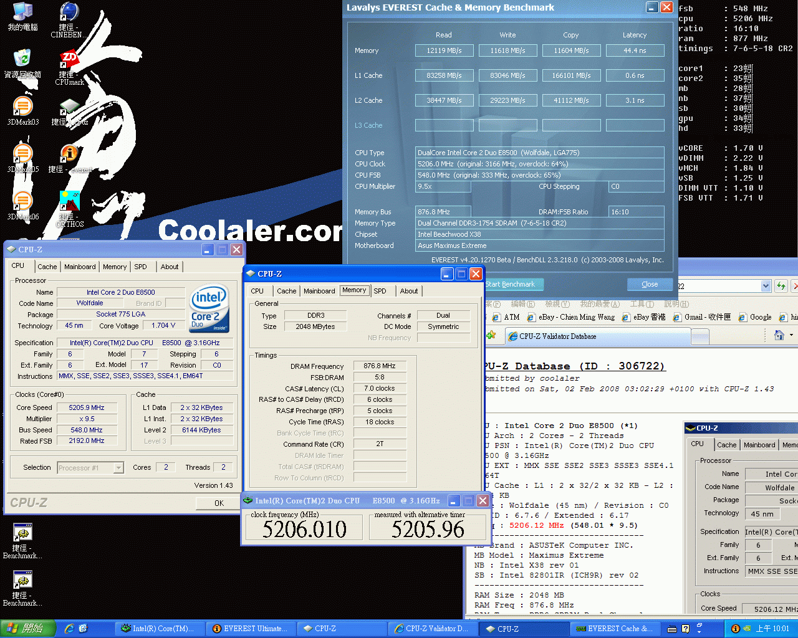The height and width of the screenshot is (638, 798).
Task: Open the 我的電腦 desktop icon
Action: pos(22,17)
